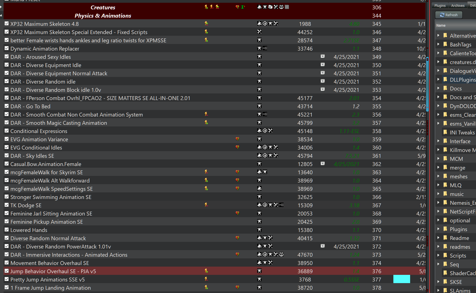Toggle the Conditional Expressions checkbox

(x=7, y=131)
